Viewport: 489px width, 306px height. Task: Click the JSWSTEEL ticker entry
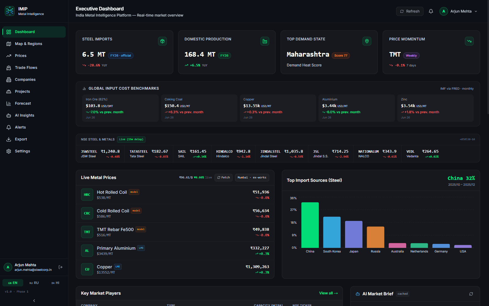coord(100,154)
